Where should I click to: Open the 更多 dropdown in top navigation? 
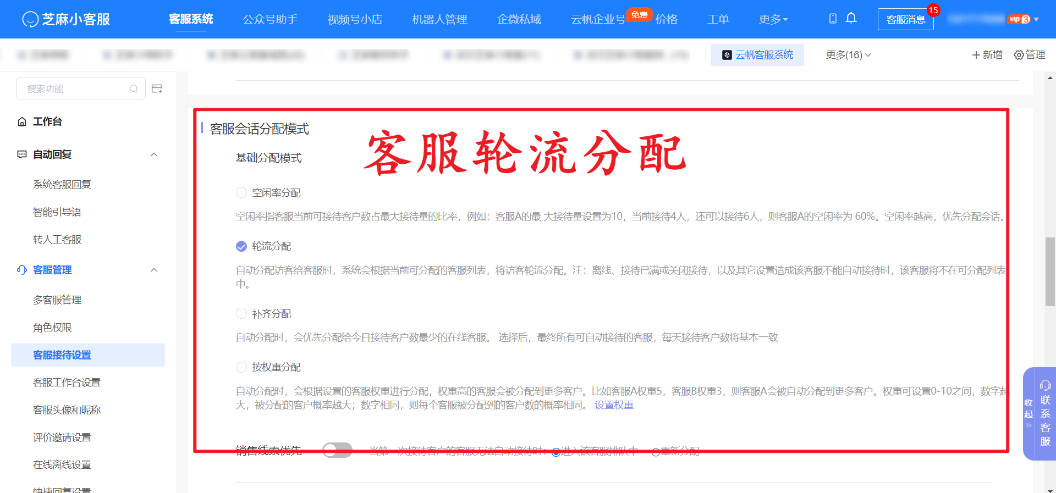click(773, 19)
